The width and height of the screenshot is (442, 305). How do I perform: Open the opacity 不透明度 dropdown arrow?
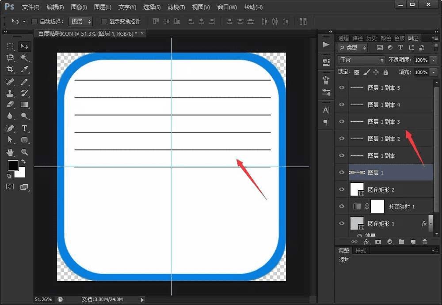point(433,60)
